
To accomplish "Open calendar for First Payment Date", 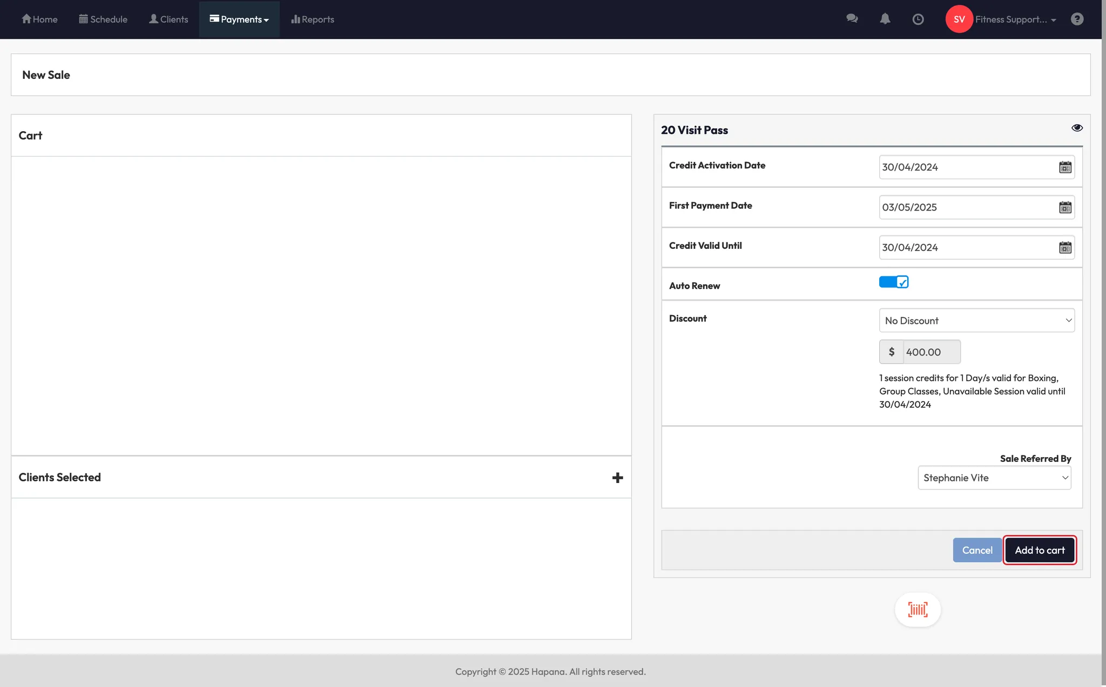I will coord(1064,208).
